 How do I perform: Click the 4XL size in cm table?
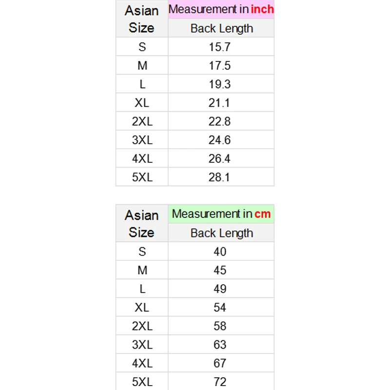click(x=142, y=363)
